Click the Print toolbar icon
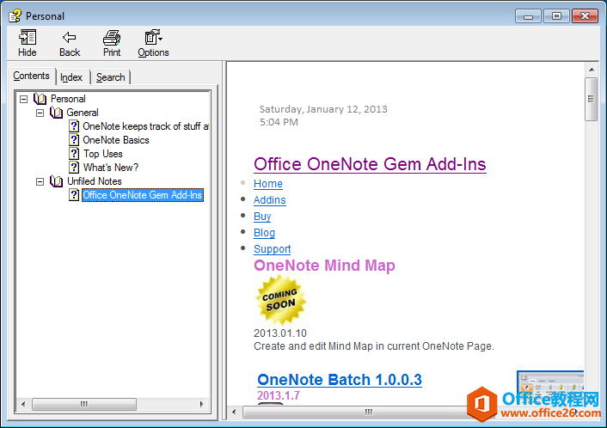This screenshot has height=428, width=607. (112, 38)
